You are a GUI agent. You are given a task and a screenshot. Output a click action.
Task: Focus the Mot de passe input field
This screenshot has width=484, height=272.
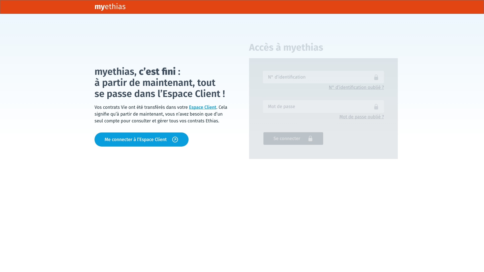[x=318, y=107]
